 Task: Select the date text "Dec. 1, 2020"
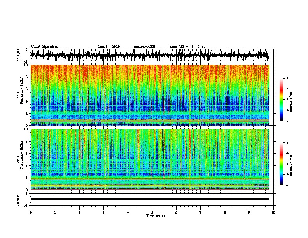(x=108, y=47)
